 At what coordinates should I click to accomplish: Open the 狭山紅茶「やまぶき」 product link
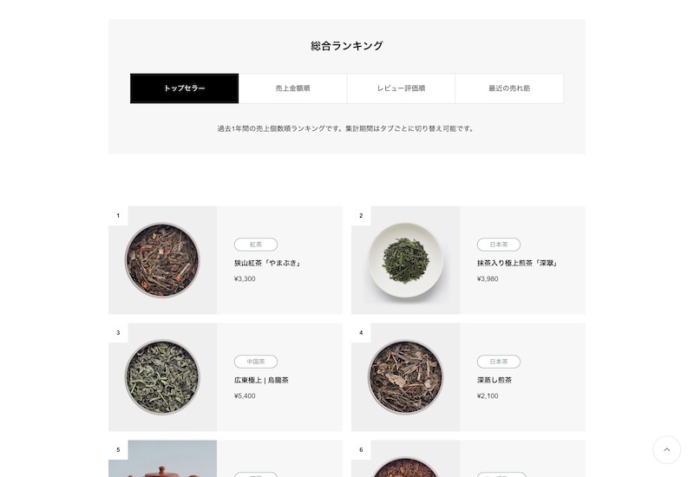tap(268, 263)
